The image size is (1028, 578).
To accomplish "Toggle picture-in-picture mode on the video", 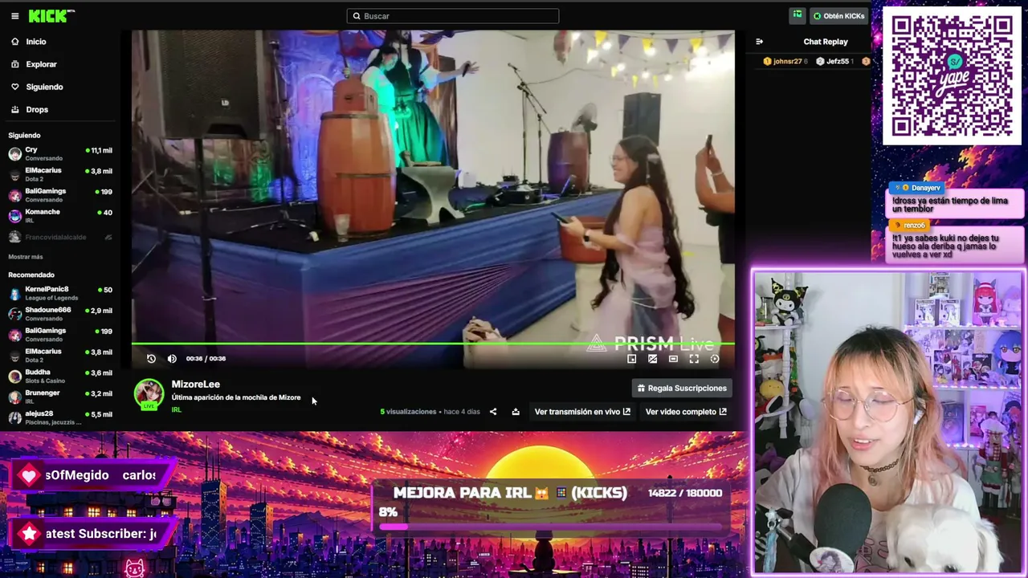I will 632,359.
